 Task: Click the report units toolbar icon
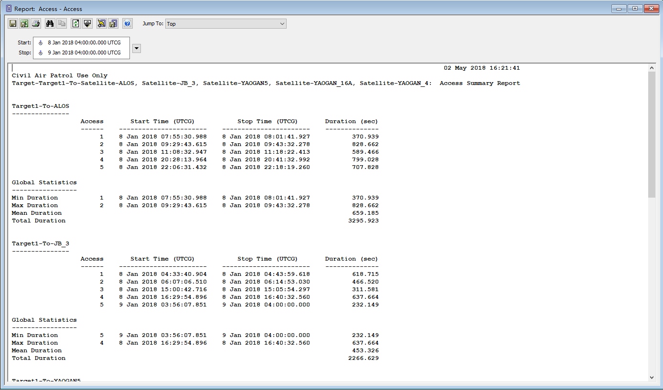click(x=87, y=23)
